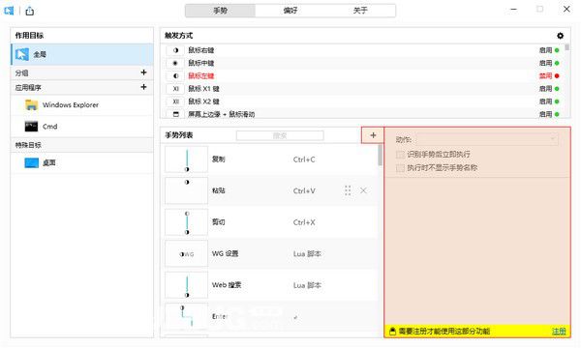The width and height of the screenshot is (581, 348).
Task: Check 识别手势后立即执行
Action: click(433, 155)
